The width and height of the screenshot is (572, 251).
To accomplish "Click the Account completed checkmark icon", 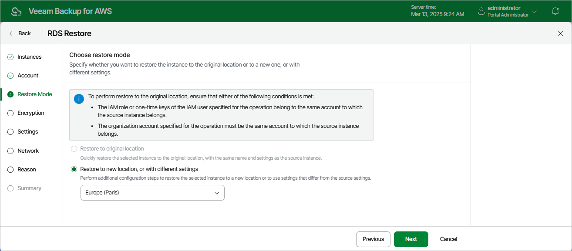I will point(10,76).
